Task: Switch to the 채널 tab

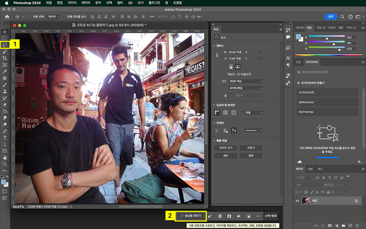Action: point(310,168)
